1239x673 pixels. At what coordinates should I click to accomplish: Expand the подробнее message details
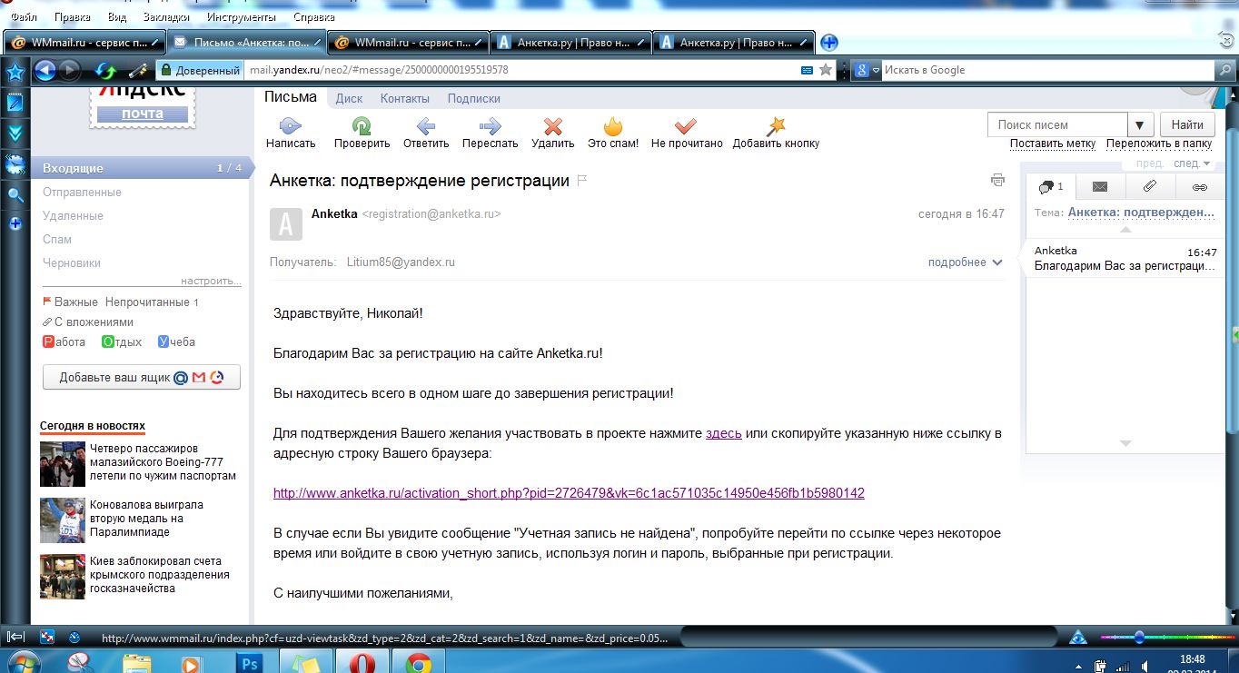coord(965,262)
